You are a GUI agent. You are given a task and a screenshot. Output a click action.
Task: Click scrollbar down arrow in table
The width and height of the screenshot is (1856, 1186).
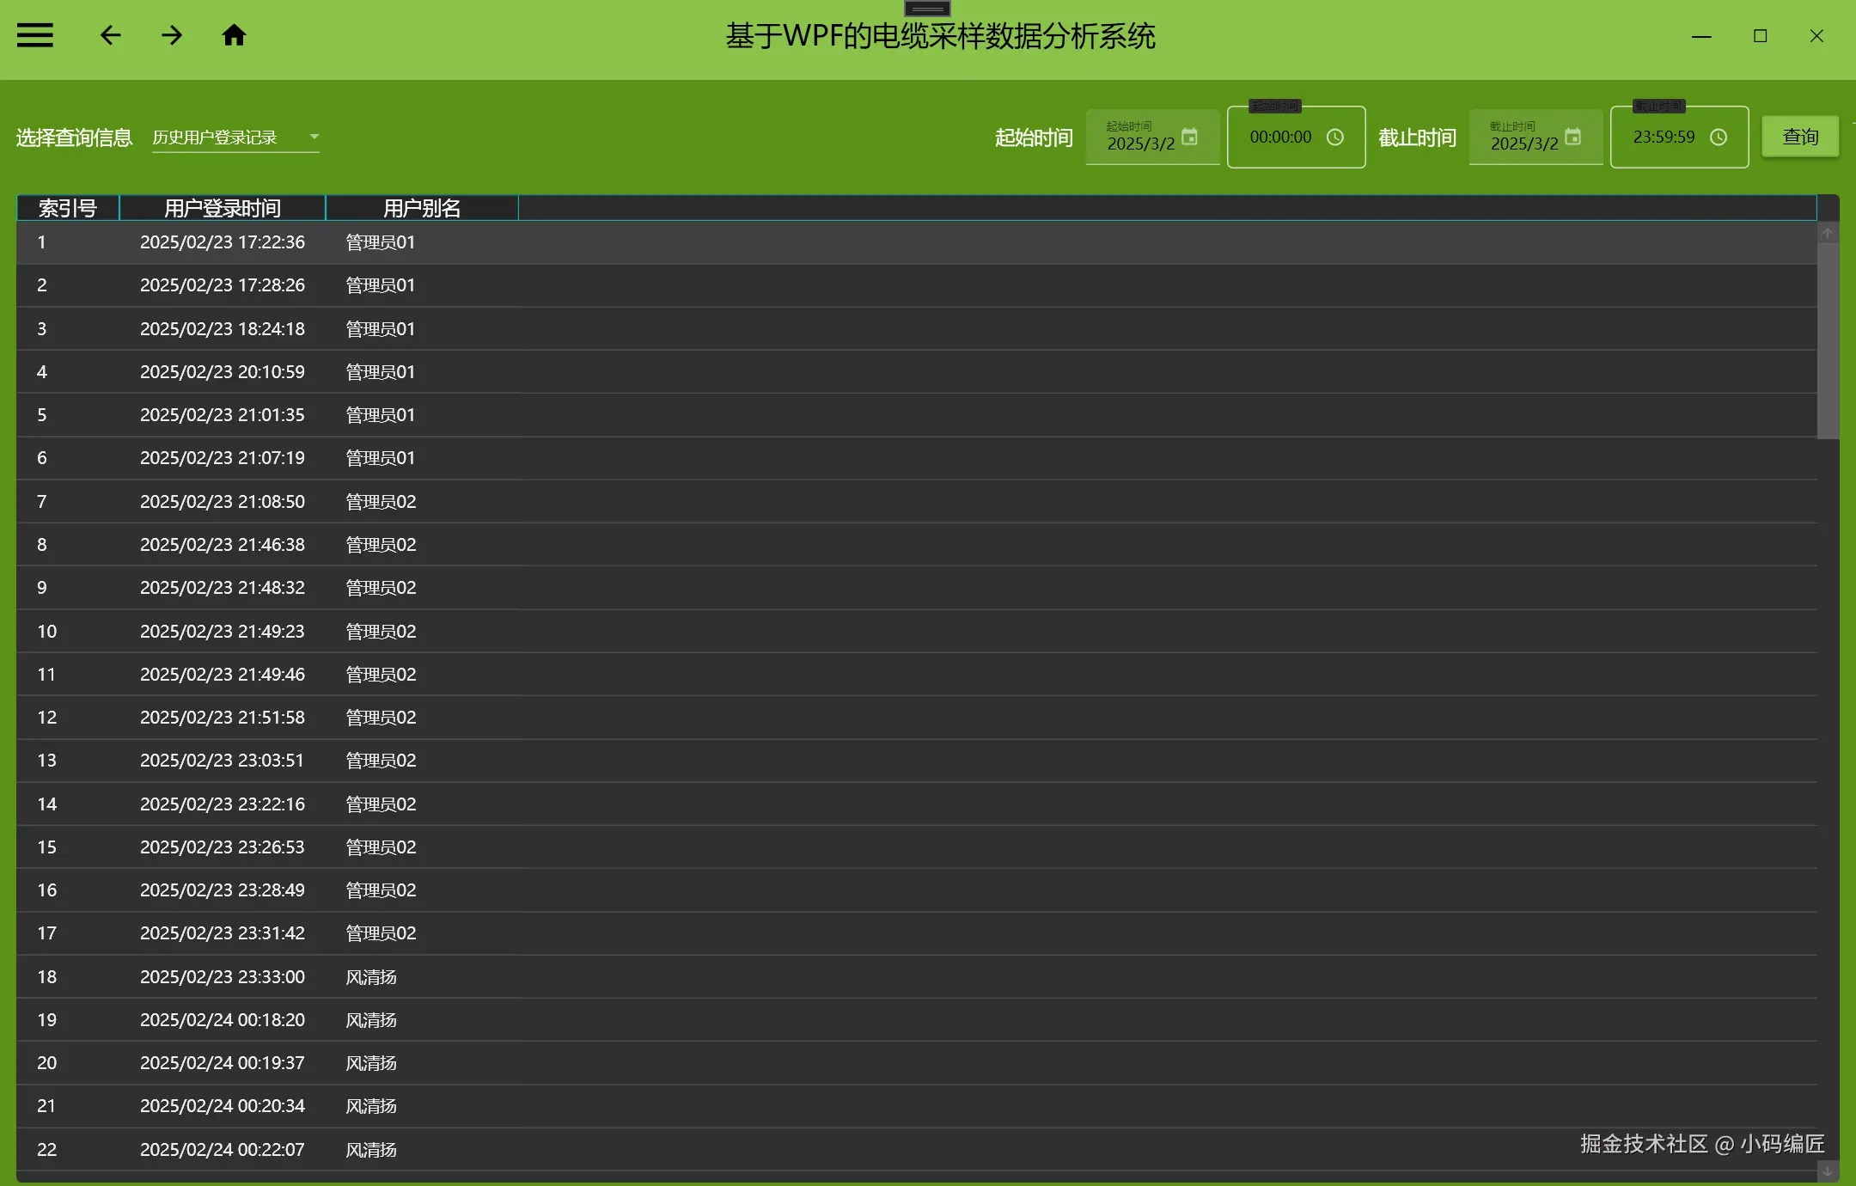coord(1828,1171)
